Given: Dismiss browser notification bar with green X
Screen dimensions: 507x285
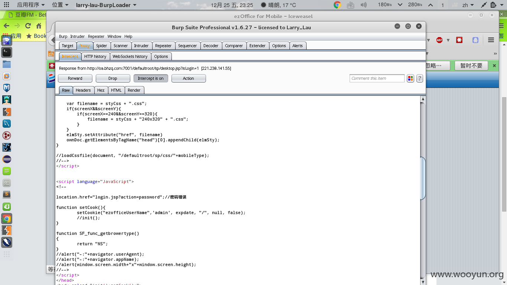Looking at the screenshot, I should coord(494,66).
